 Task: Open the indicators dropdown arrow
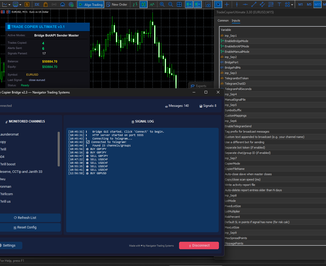pos(20,5)
